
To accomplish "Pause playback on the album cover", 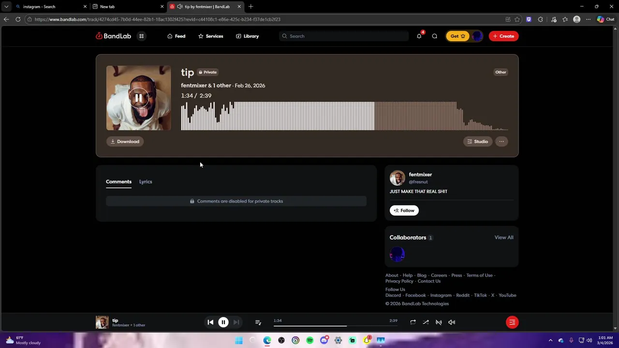I will tap(138, 98).
